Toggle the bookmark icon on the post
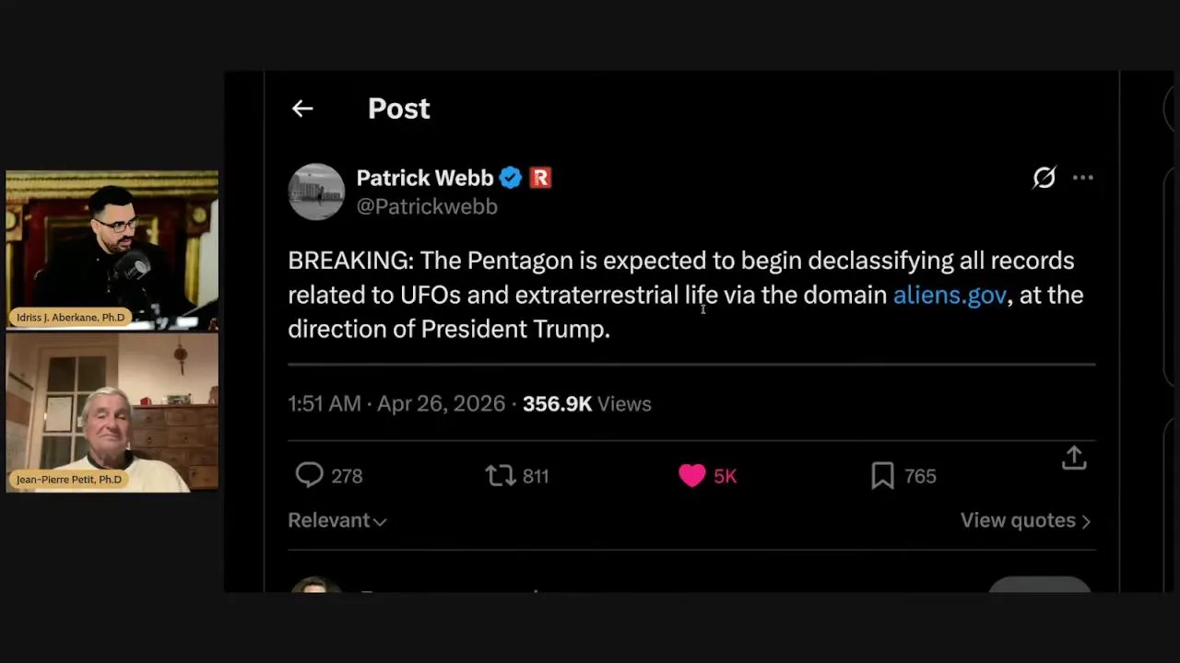 (x=882, y=475)
